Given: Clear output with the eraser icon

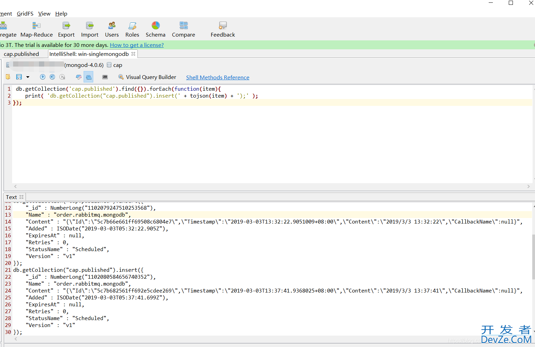Looking at the screenshot, I should (79, 77).
